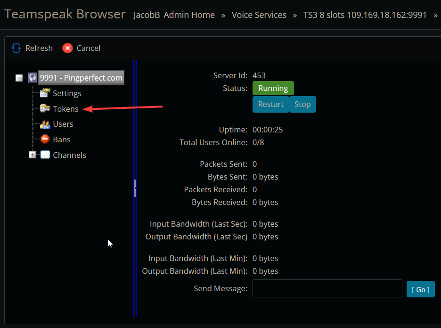The height and width of the screenshot is (328, 441).
Task: Open the Voice Services breadcrumb link
Action: pyautogui.click(x=259, y=15)
